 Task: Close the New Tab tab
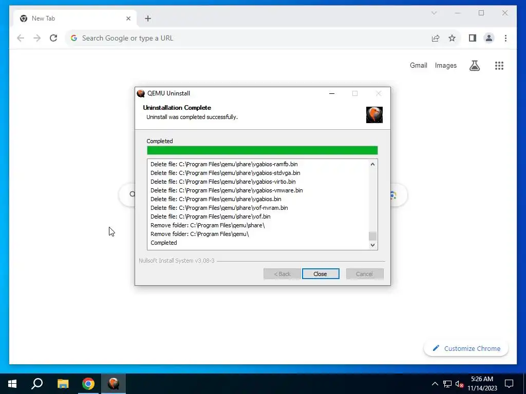128,18
